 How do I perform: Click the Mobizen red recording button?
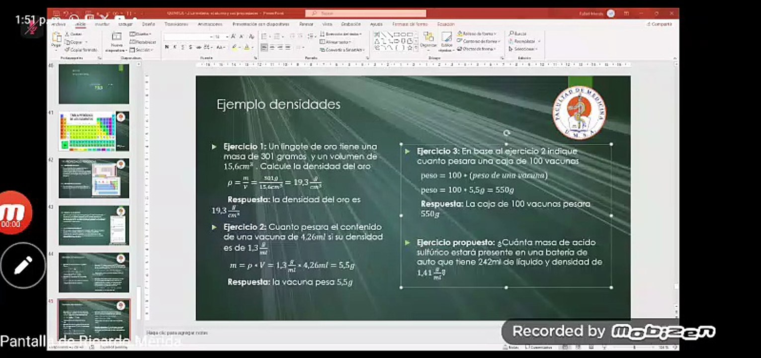coord(13,214)
